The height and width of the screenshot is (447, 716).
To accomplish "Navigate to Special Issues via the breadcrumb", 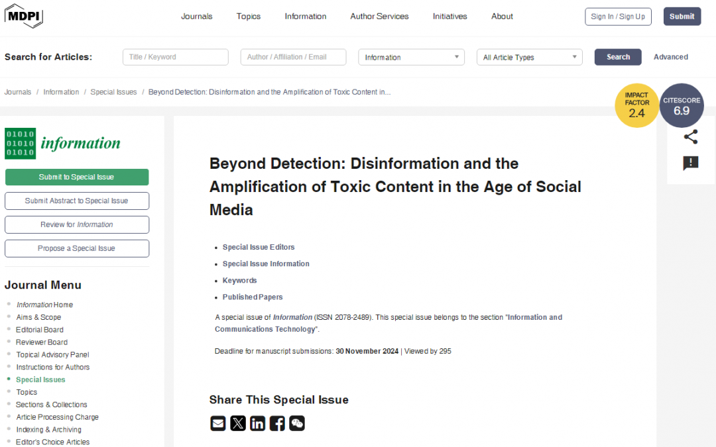I will (x=113, y=91).
